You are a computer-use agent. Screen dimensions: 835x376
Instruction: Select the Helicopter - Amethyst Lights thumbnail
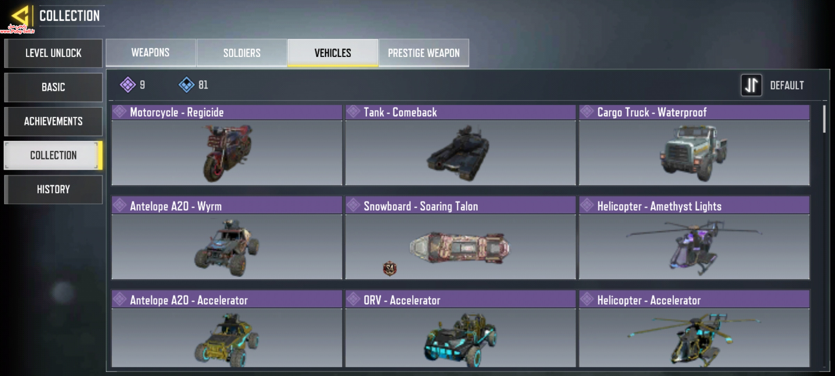[x=694, y=247]
